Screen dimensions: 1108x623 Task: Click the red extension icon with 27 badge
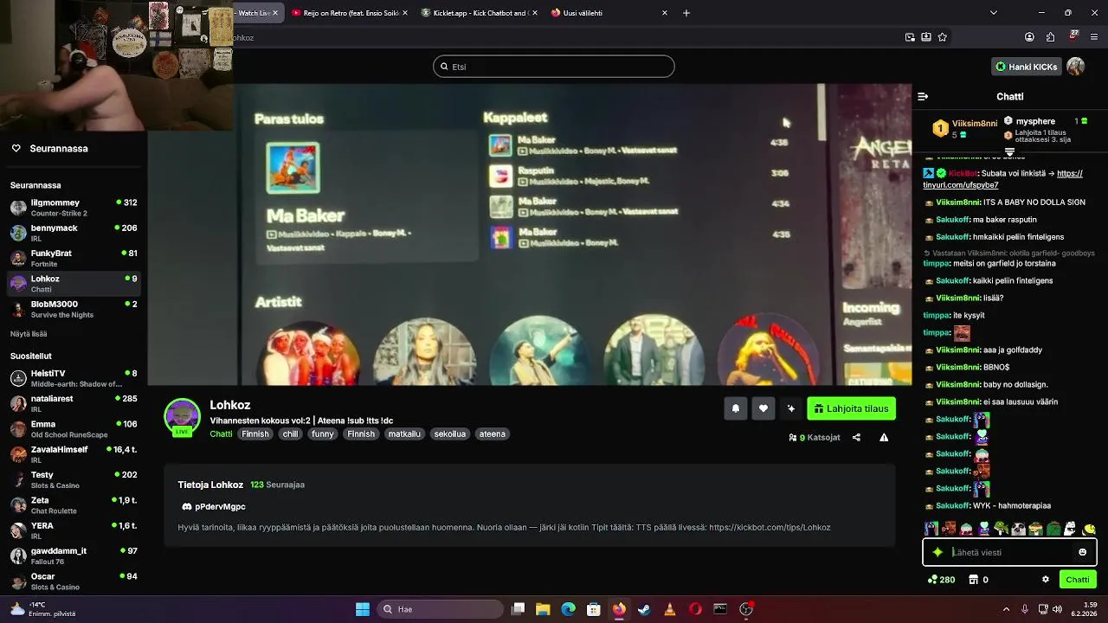pyautogui.click(x=1073, y=36)
